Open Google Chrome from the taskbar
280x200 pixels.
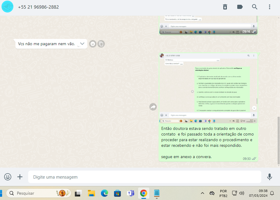click(143, 193)
